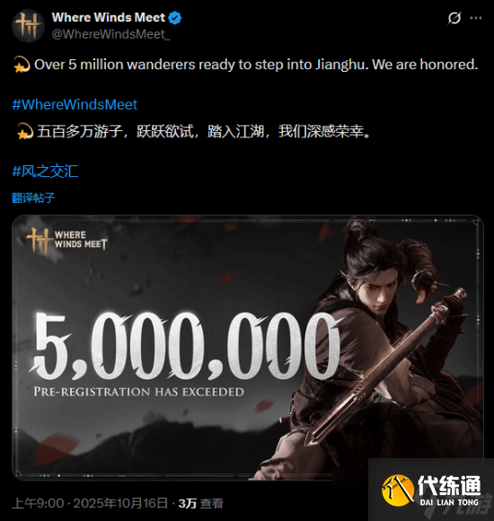Open the "Where Winds Meet" display name
494x521 pixels.
click(109, 17)
